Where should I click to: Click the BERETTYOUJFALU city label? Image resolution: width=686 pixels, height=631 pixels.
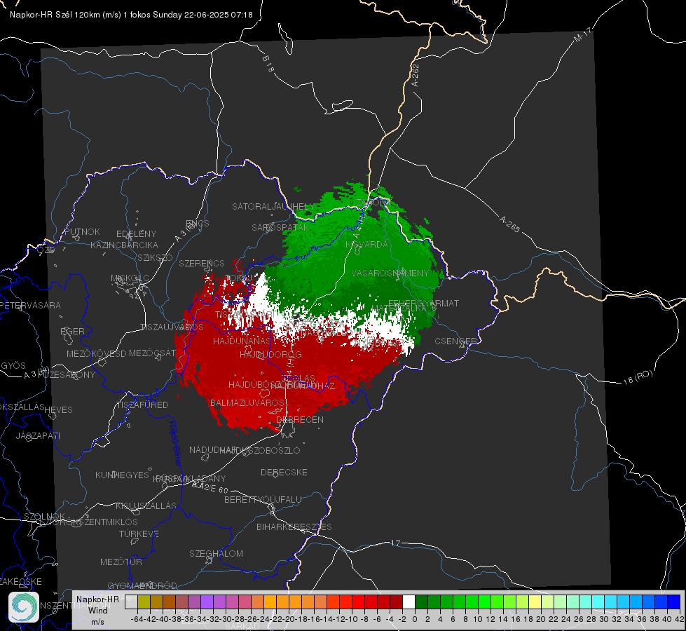263,500
